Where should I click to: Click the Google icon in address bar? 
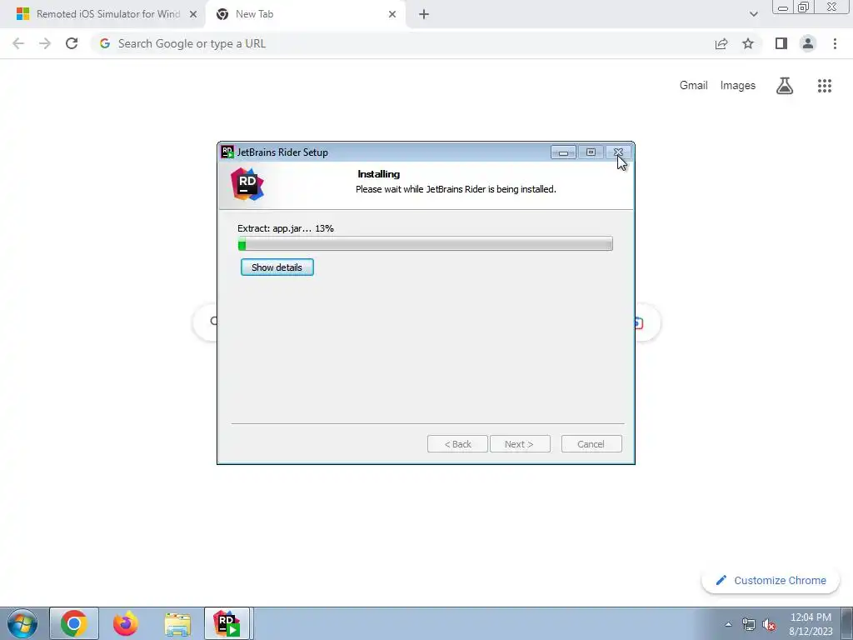(x=105, y=43)
